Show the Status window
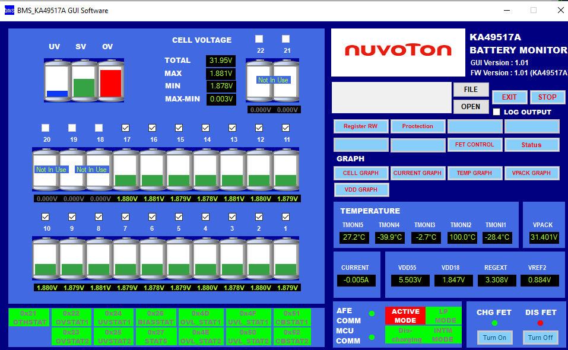 tap(531, 144)
